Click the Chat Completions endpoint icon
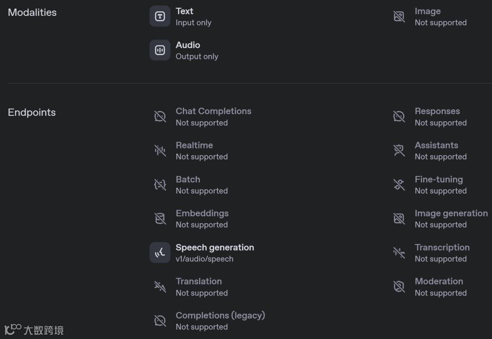 tap(160, 116)
